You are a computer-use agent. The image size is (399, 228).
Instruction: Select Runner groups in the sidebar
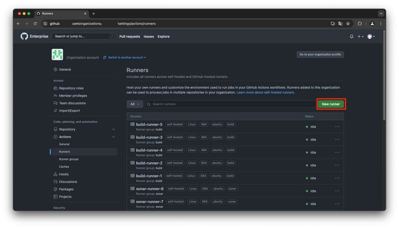click(69, 159)
